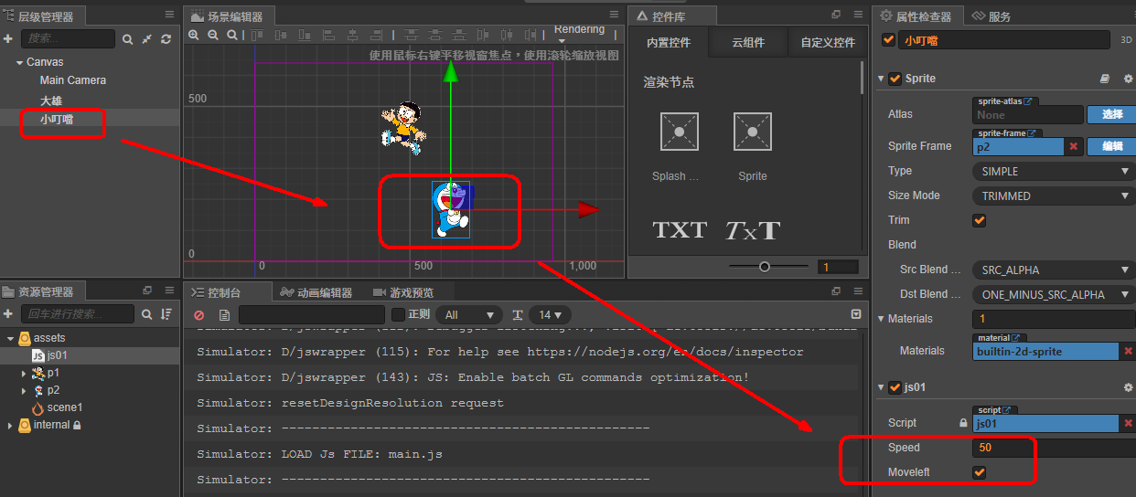Click the add asset plus icon

pos(8,313)
